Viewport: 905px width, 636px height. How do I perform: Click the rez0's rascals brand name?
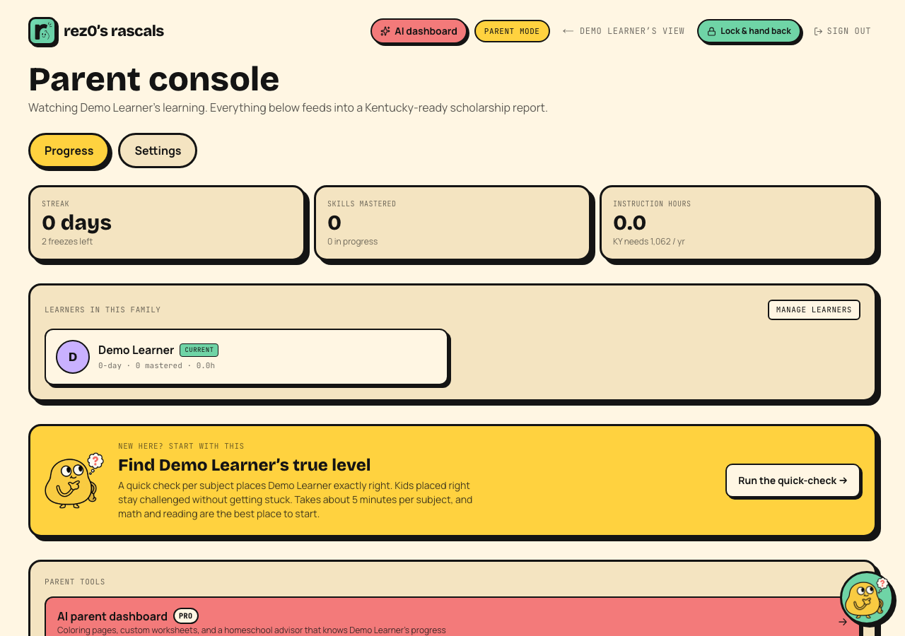114,31
